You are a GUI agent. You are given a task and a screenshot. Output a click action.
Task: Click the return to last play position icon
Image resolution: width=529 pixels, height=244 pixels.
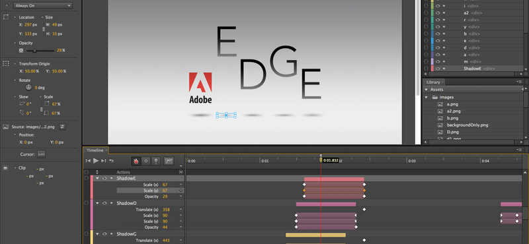coord(111,161)
